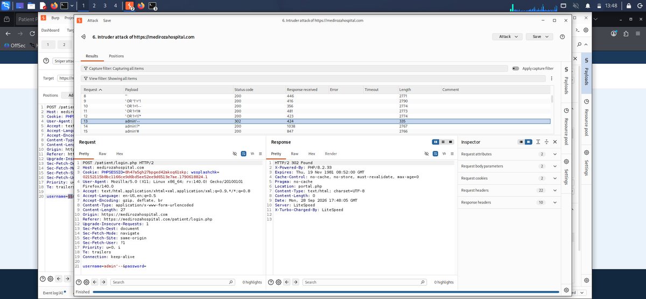This screenshot has width=646, height=299.
Task: Collapse all Inspector sections icon
Action: pos(546,142)
